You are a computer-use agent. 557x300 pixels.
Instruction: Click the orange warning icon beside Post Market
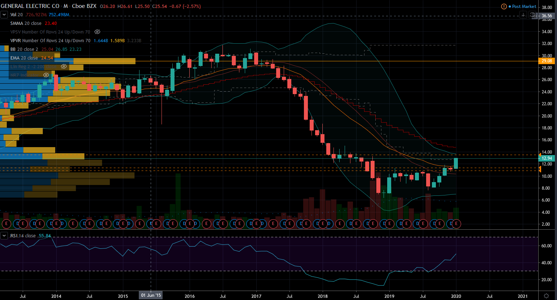pyautogui.click(x=504, y=6)
